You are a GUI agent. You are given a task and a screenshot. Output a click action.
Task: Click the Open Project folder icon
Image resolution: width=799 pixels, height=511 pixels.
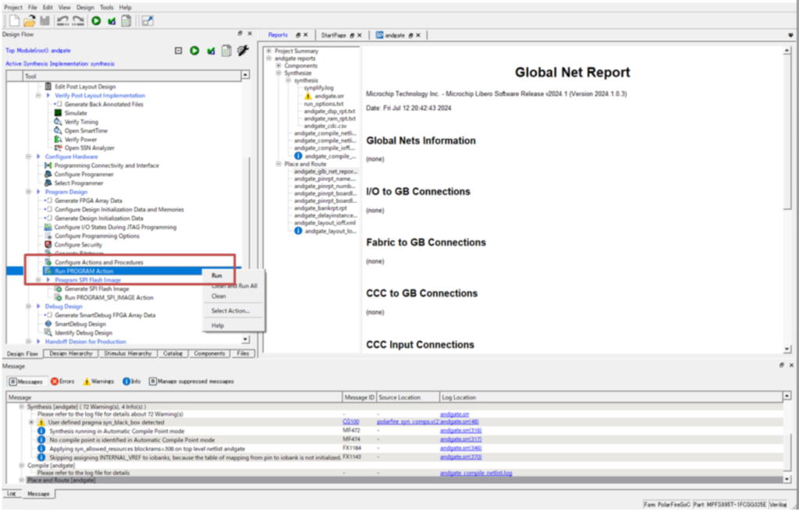(29, 20)
